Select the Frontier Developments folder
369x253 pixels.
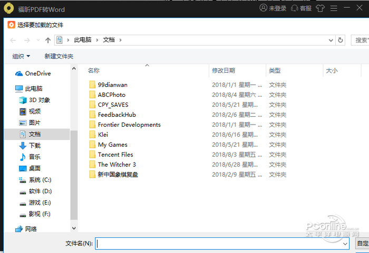point(125,125)
